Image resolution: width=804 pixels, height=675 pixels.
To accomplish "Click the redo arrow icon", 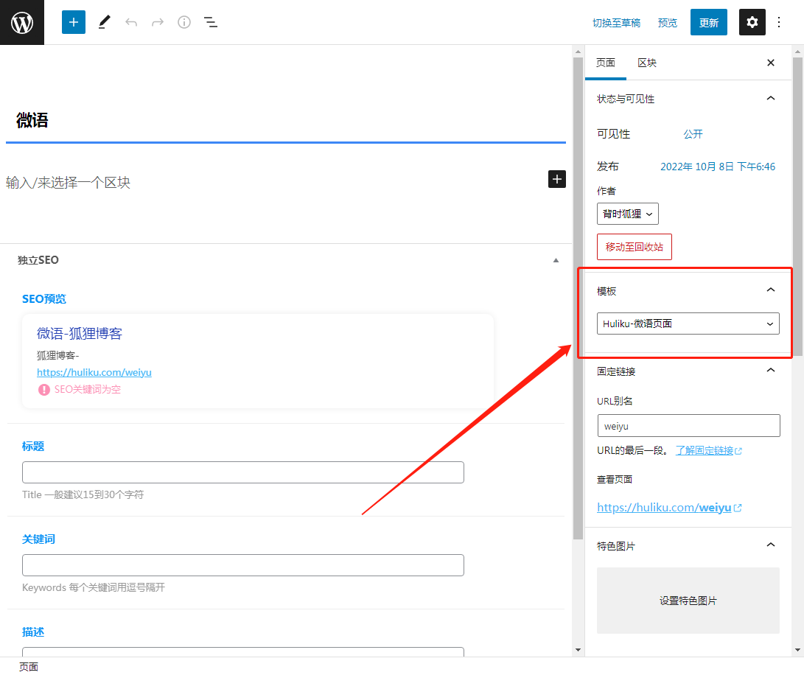I will (158, 22).
